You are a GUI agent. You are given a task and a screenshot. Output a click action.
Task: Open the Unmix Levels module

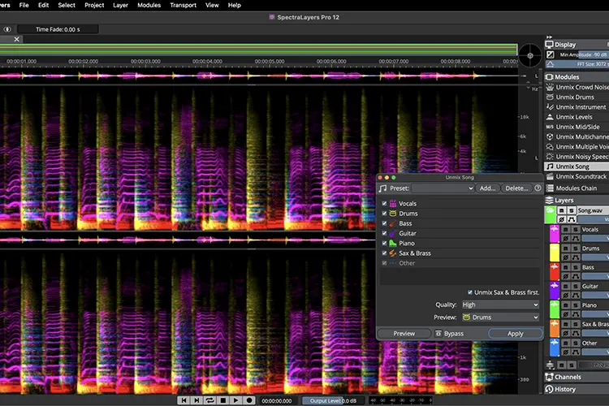(x=577, y=117)
